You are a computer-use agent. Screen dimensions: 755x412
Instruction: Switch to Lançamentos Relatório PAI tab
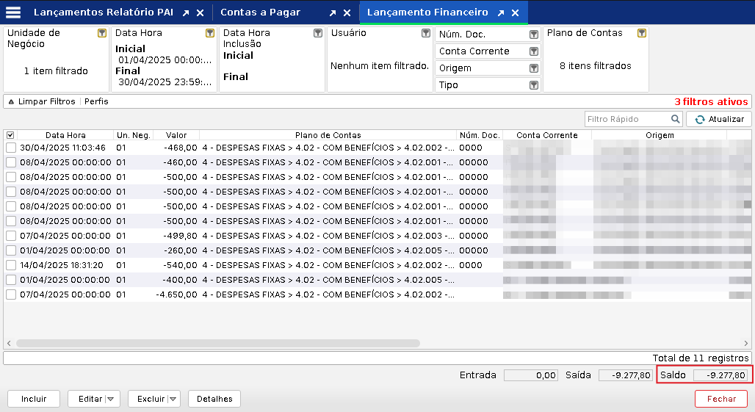[104, 12]
